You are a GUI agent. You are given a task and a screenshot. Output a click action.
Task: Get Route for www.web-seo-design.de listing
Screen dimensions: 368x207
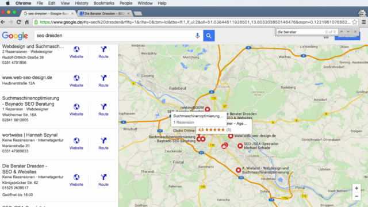(x=103, y=80)
